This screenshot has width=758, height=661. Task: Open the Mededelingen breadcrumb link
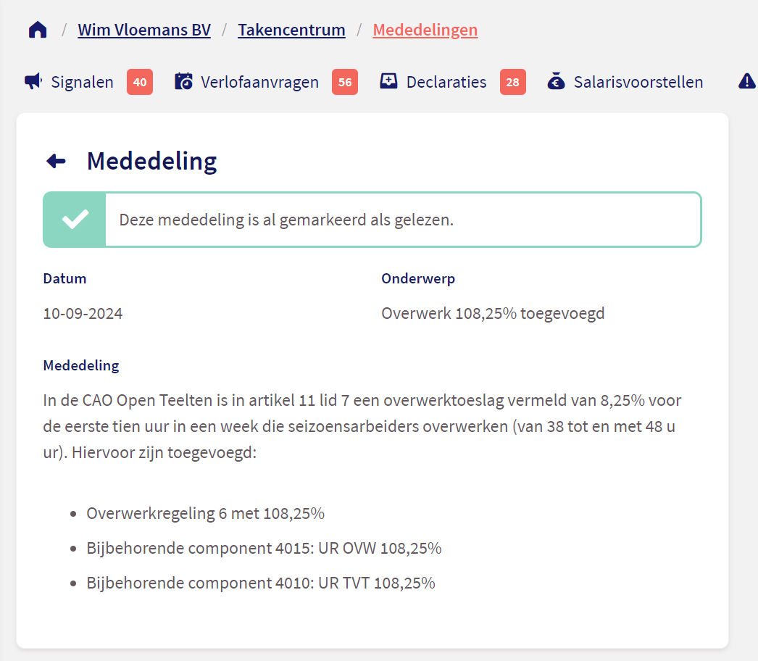tap(425, 30)
